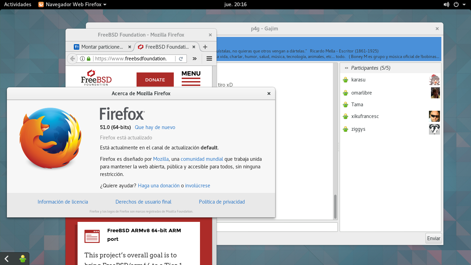Click the clock showing jue. 20:16
The height and width of the screenshot is (265, 471).
235,4
